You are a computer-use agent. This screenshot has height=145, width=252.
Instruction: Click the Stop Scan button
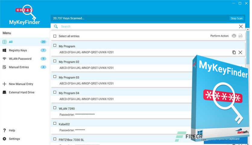coord(237,18)
